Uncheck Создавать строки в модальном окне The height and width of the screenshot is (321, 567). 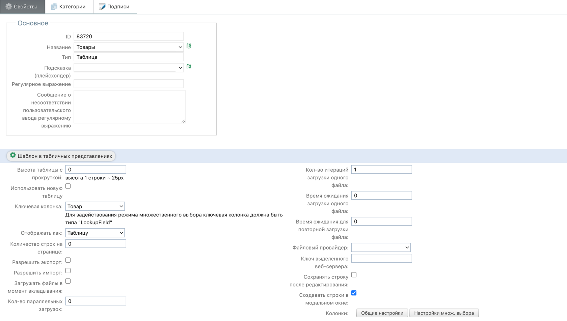[354, 293]
